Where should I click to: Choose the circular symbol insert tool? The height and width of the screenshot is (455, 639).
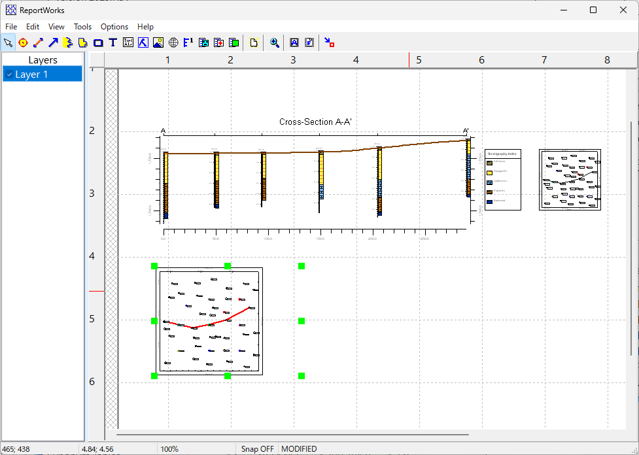coord(23,42)
